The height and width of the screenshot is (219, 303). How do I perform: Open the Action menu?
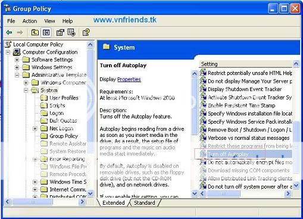tap(30, 21)
